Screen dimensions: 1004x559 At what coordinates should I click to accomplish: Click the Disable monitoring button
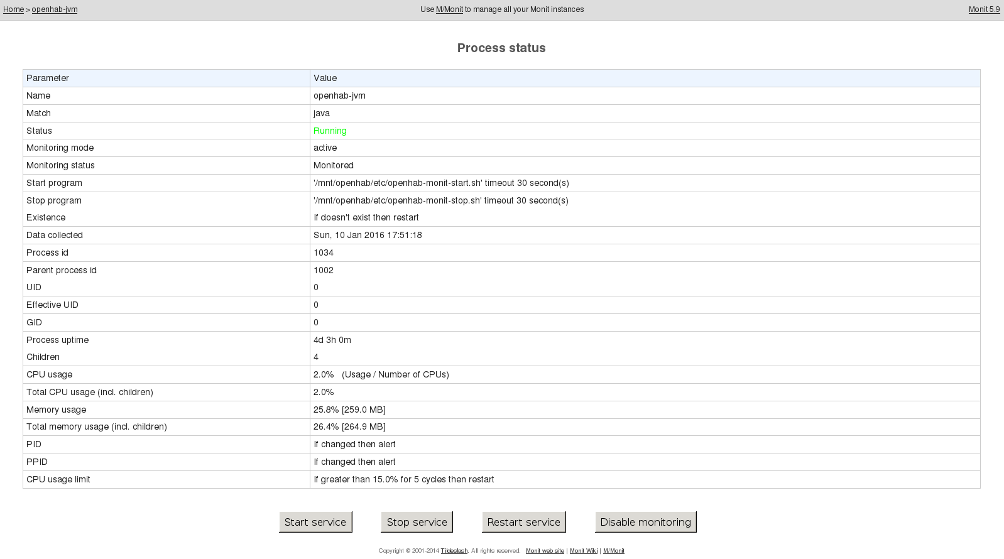(x=645, y=522)
